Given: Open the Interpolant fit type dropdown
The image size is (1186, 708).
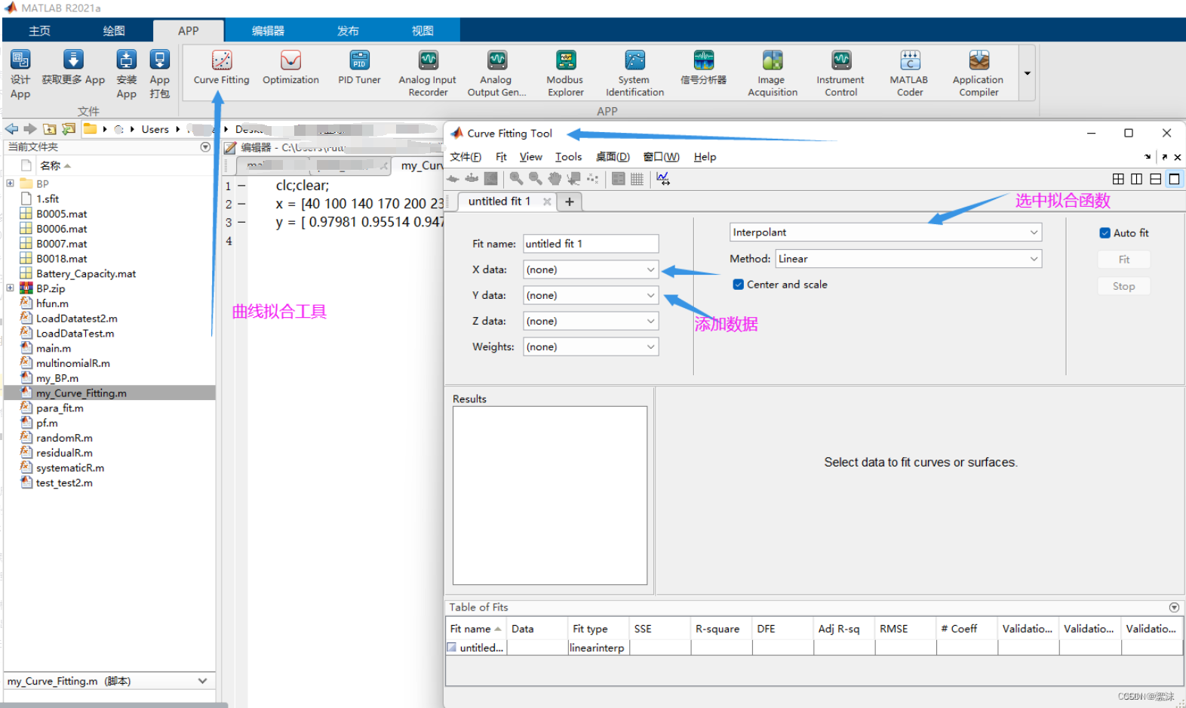Looking at the screenshot, I should [886, 232].
